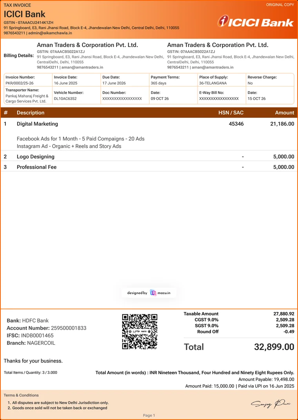Viewport: 298px width, 420px height.
Task: Click invoice number PKR/0002/25-26
Action: coord(20,83)
